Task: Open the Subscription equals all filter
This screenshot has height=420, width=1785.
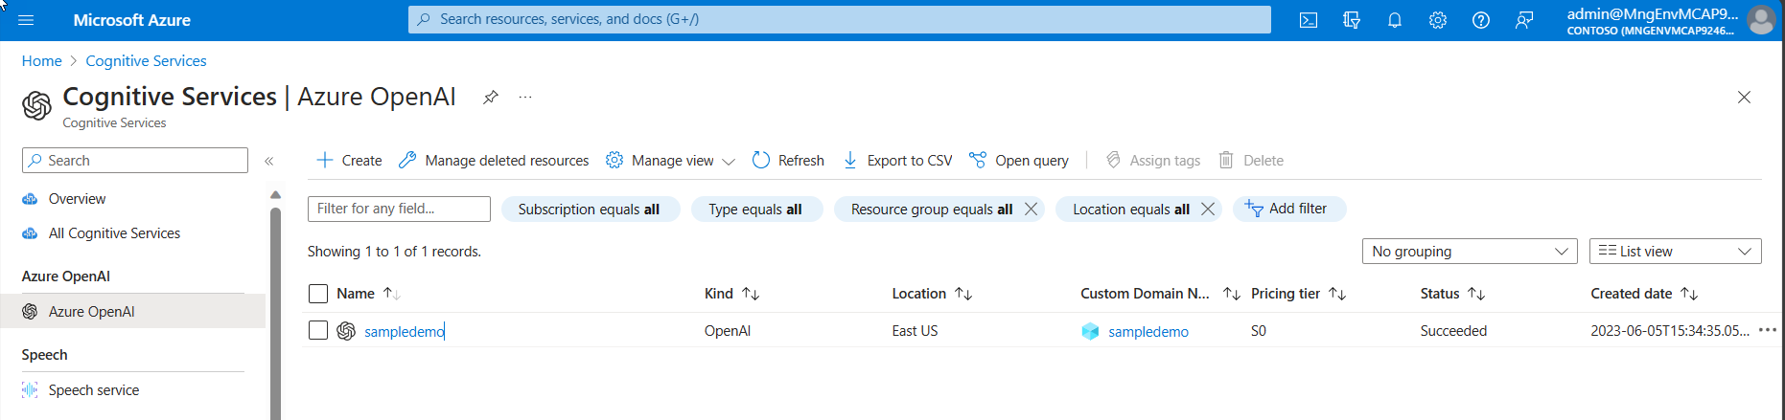Action: click(x=590, y=210)
